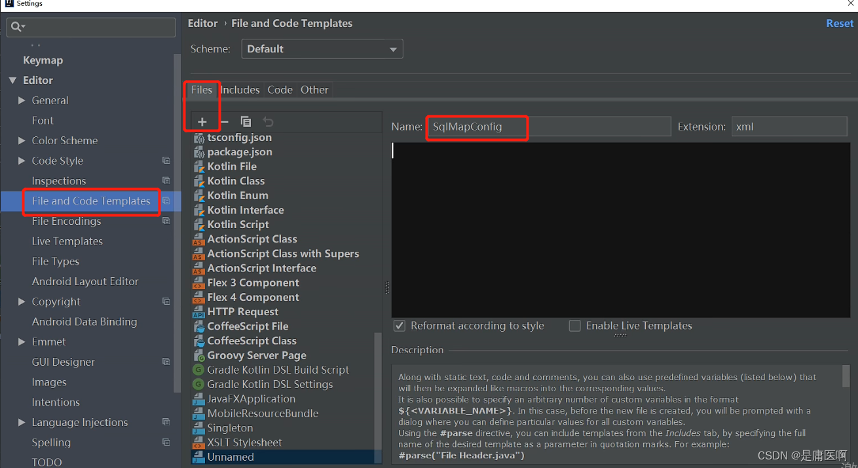The height and width of the screenshot is (468, 858).
Task: Click project-level icon beside Code Style
Action: point(166,161)
